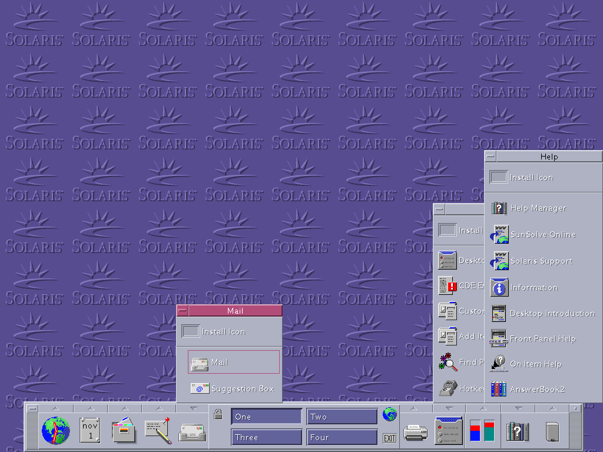This screenshot has height=452, width=603.
Task: Expand the subpanel arrow above the text note icon
Action: click(159, 408)
